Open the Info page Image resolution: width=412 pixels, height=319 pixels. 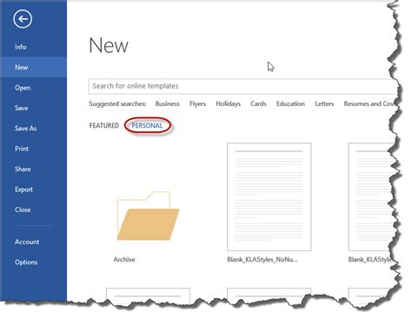[21, 47]
